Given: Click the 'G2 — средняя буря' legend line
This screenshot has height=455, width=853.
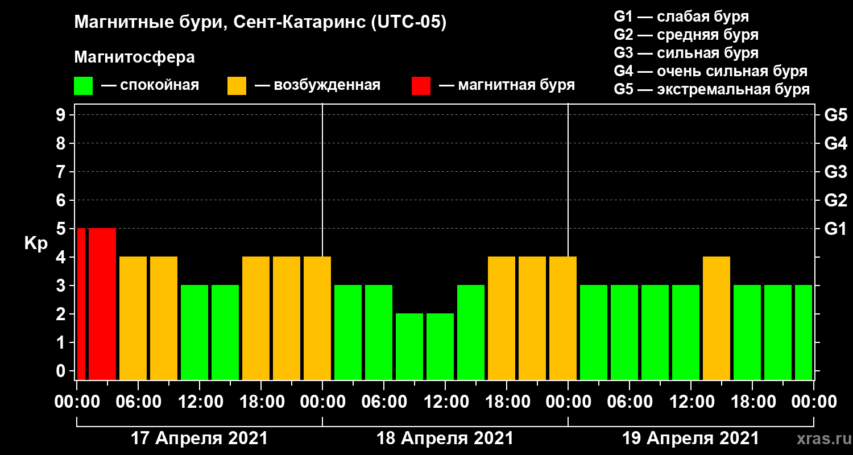Looking at the screenshot, I should tap(686, 35).
